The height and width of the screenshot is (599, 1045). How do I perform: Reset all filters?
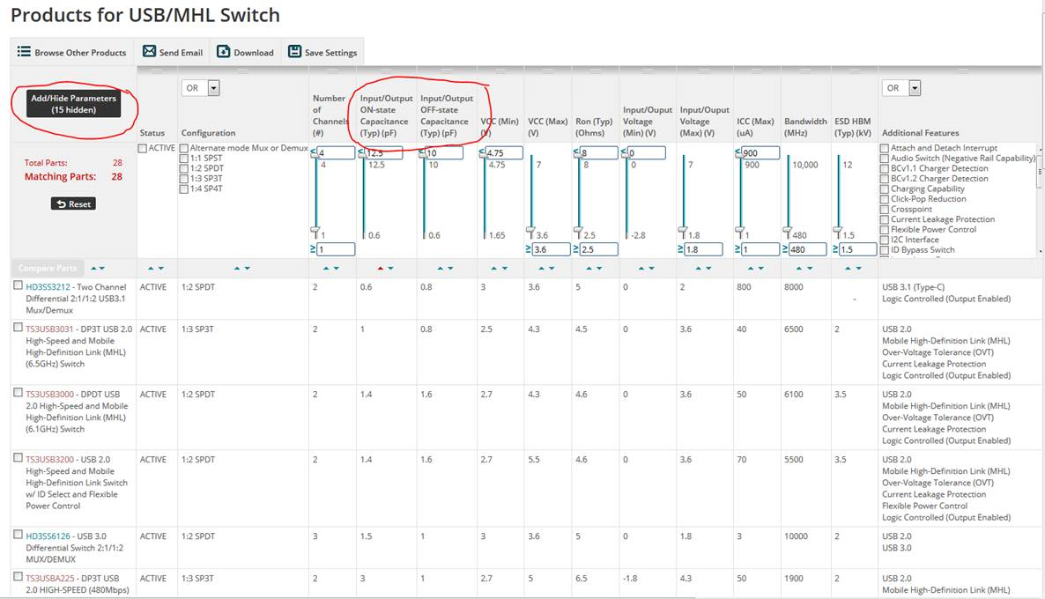click(73, 203)
